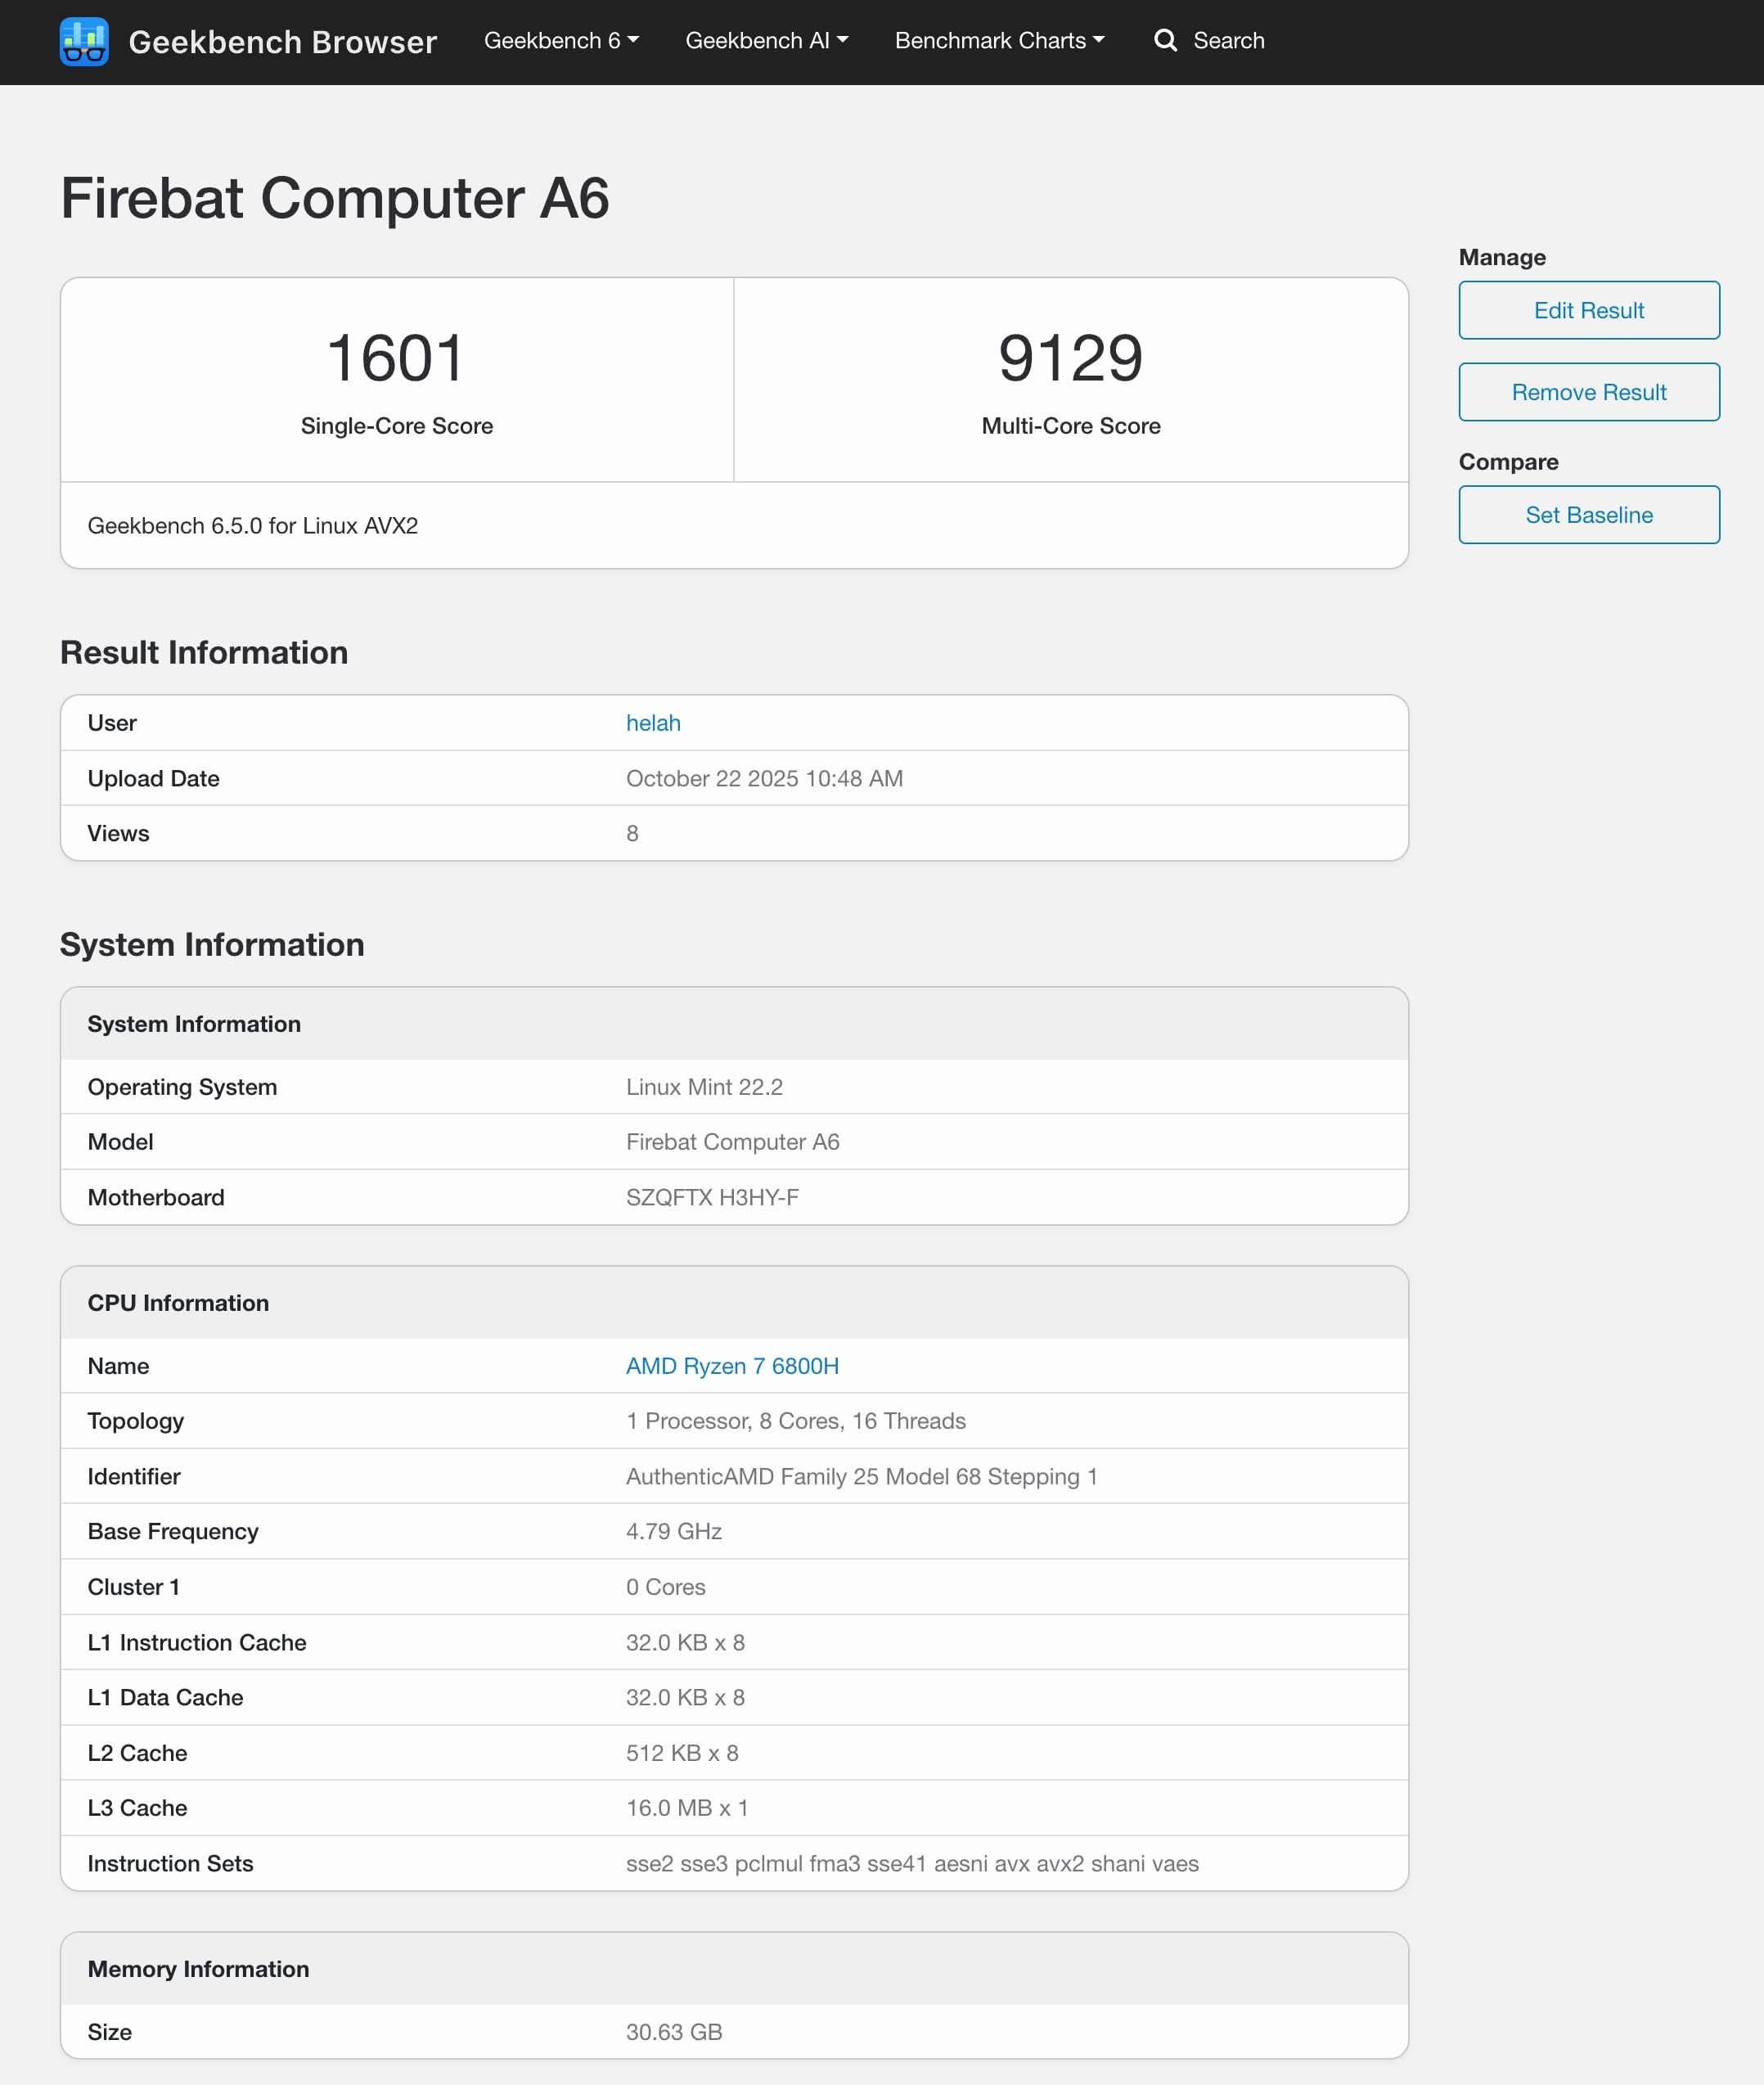1764x2085 pixels.
Task: Click the Geekbench Browser brand title
Action: pyautogui.click(x=283, y=42)
